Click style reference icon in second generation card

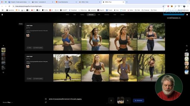pyautogui.click(x=28, y=67)
